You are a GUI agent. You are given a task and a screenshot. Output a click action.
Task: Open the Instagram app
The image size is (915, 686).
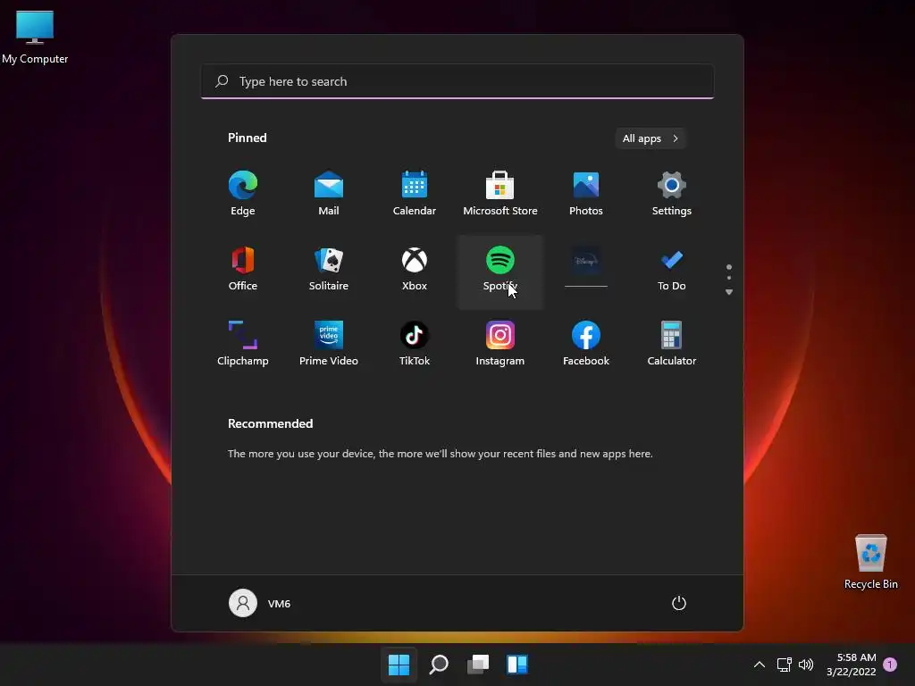[500, 344]
